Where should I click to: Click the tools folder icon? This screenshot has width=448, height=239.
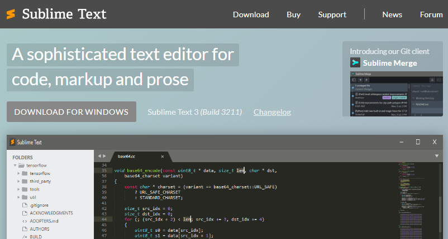coord(25,189)
